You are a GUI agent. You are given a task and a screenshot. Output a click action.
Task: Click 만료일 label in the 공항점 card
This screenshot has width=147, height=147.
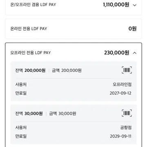[21, 136]
